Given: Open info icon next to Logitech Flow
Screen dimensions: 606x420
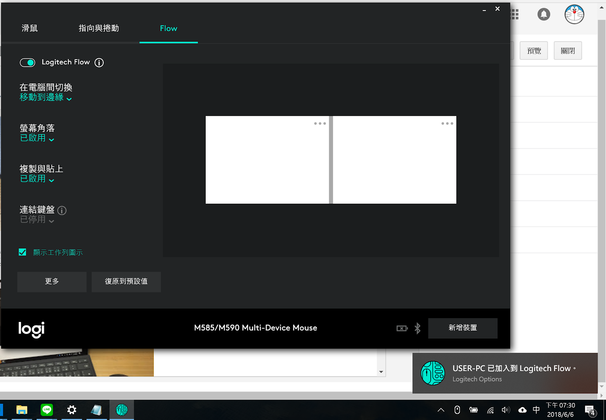Looking at the screenshot, I should pos(99,62).
